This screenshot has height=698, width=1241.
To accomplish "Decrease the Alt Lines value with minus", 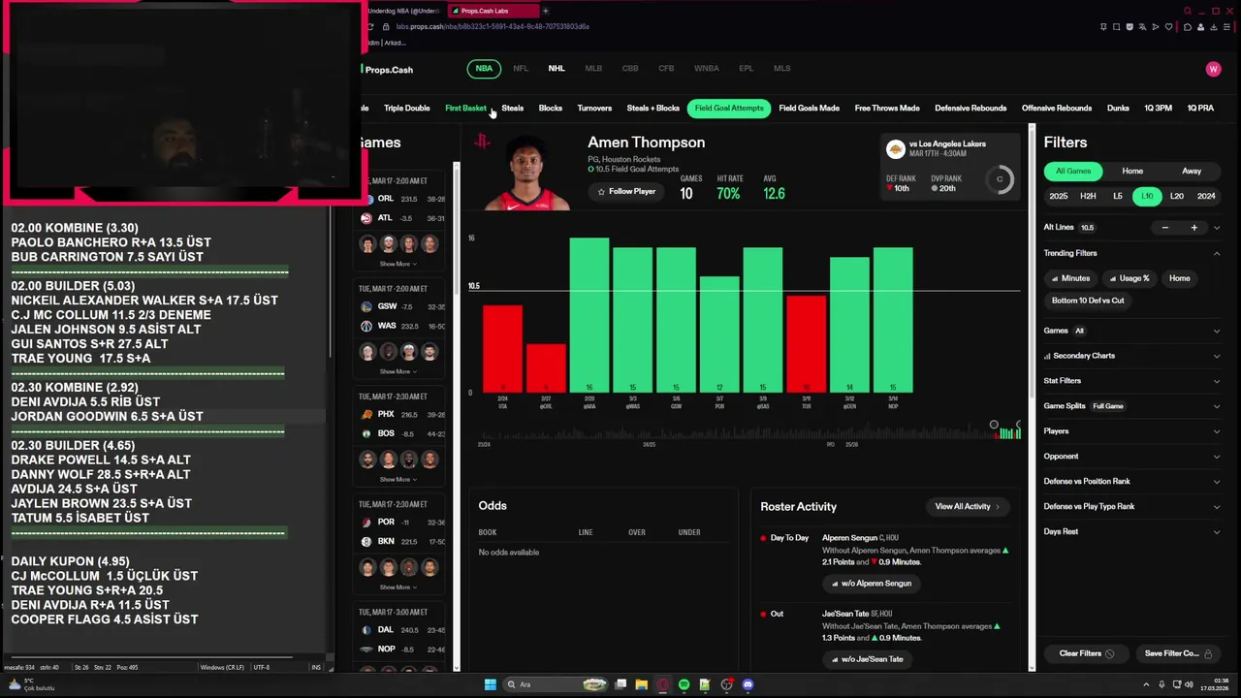I will click(1165, 228).
